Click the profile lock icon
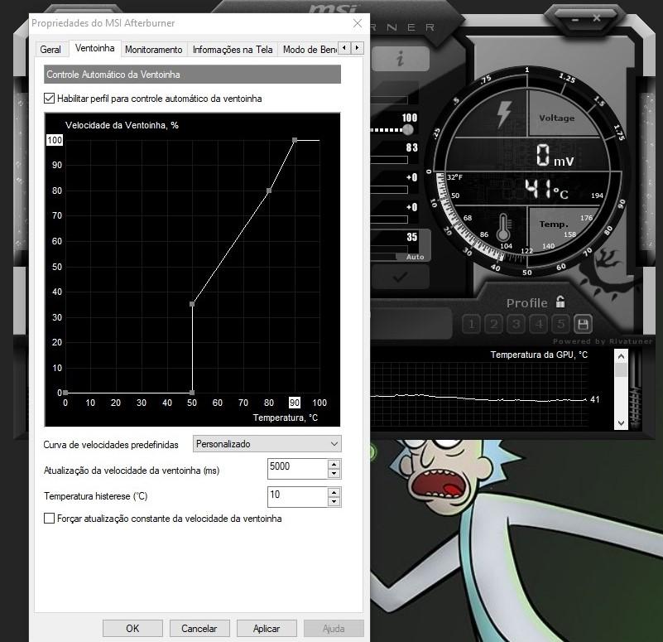The image size is (663, 642). (x=560, y=302)
